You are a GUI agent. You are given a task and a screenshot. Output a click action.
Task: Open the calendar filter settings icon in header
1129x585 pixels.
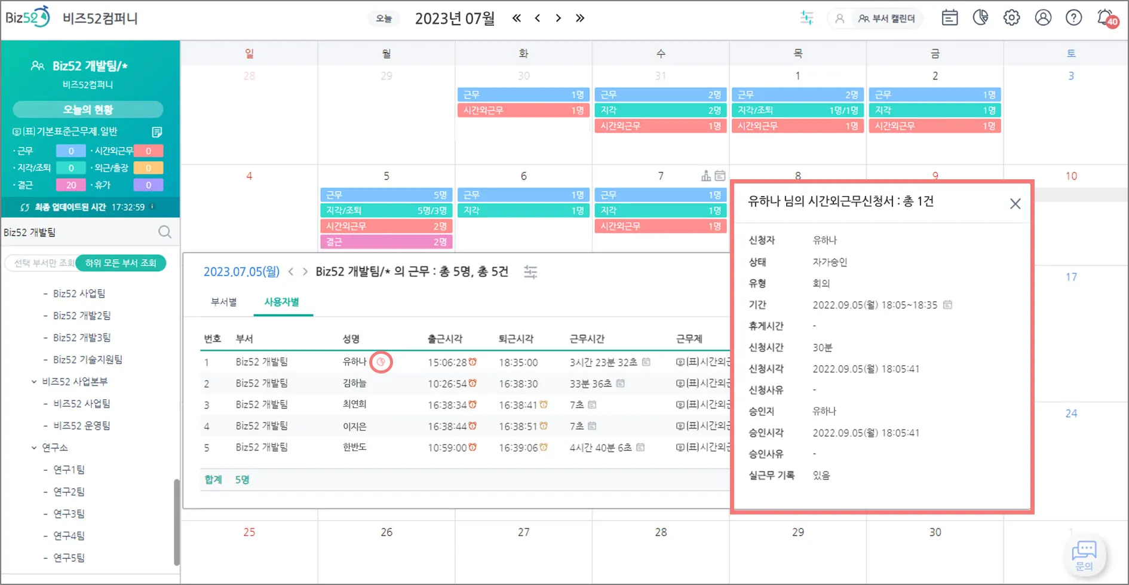tap(806, 18)
